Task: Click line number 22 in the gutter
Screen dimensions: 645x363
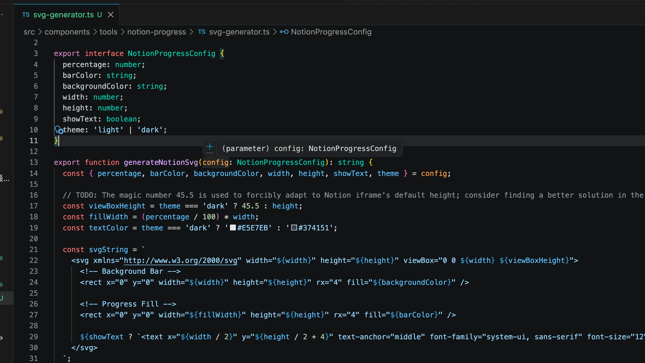Action: pos(34,260)
